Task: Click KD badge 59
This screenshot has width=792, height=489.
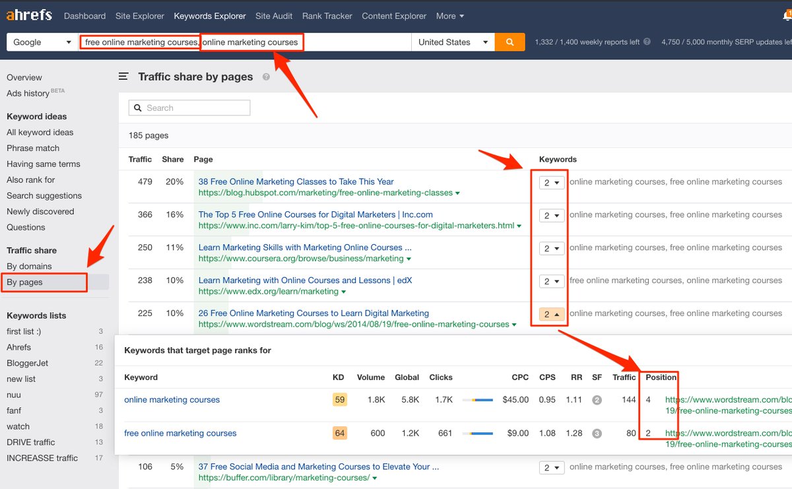Action: pyautogui.click(x=339, y=400)
